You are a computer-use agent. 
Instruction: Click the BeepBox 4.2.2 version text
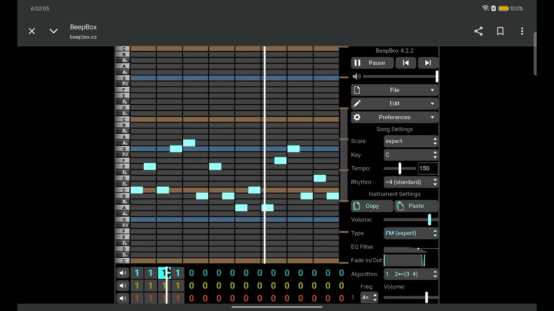tap(395, 51)
